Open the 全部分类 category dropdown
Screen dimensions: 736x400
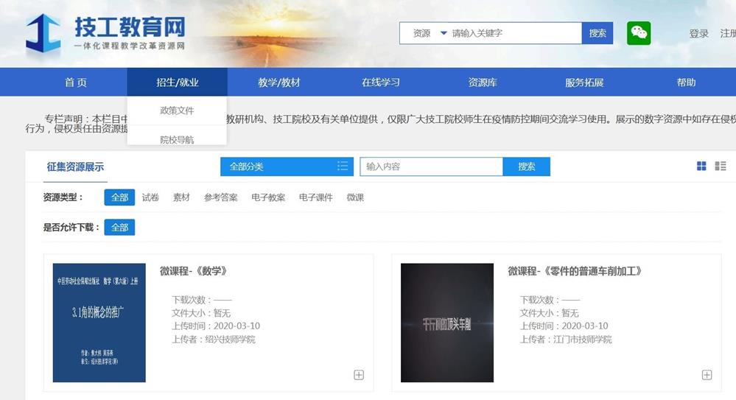[286, 166]
